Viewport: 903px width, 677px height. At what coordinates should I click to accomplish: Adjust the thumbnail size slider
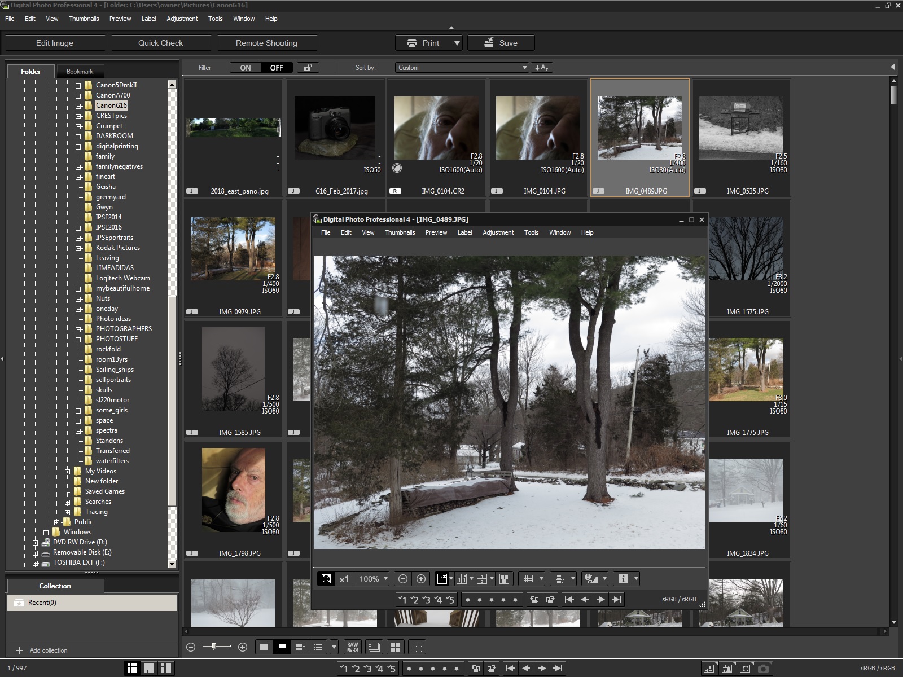click(214, 647)
